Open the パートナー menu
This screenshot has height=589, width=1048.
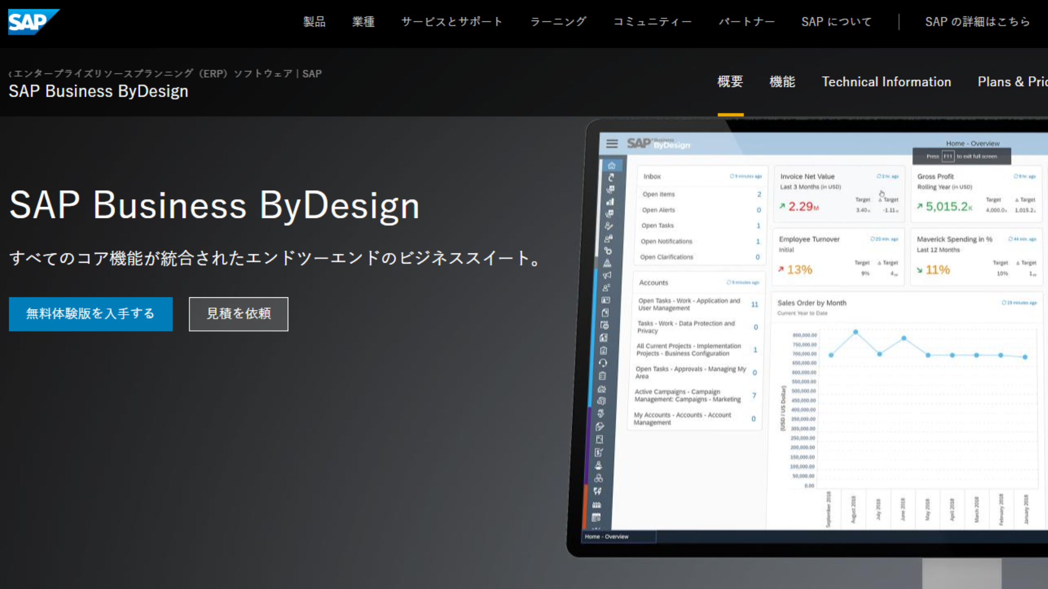747,22
